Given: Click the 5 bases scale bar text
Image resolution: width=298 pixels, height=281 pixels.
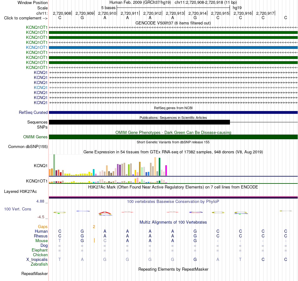Looking at the screenshot, I should tap(108, 8).
